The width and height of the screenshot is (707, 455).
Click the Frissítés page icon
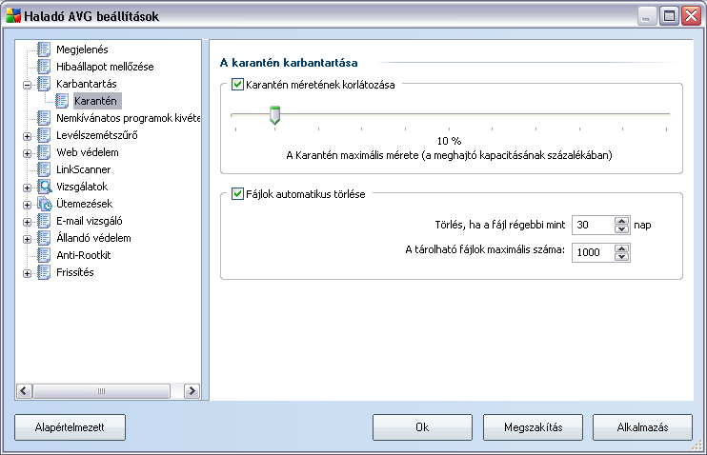44,272
